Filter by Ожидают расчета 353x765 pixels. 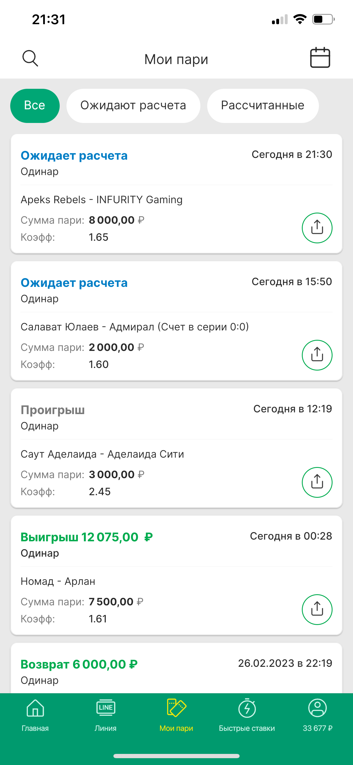pos(133,106)
